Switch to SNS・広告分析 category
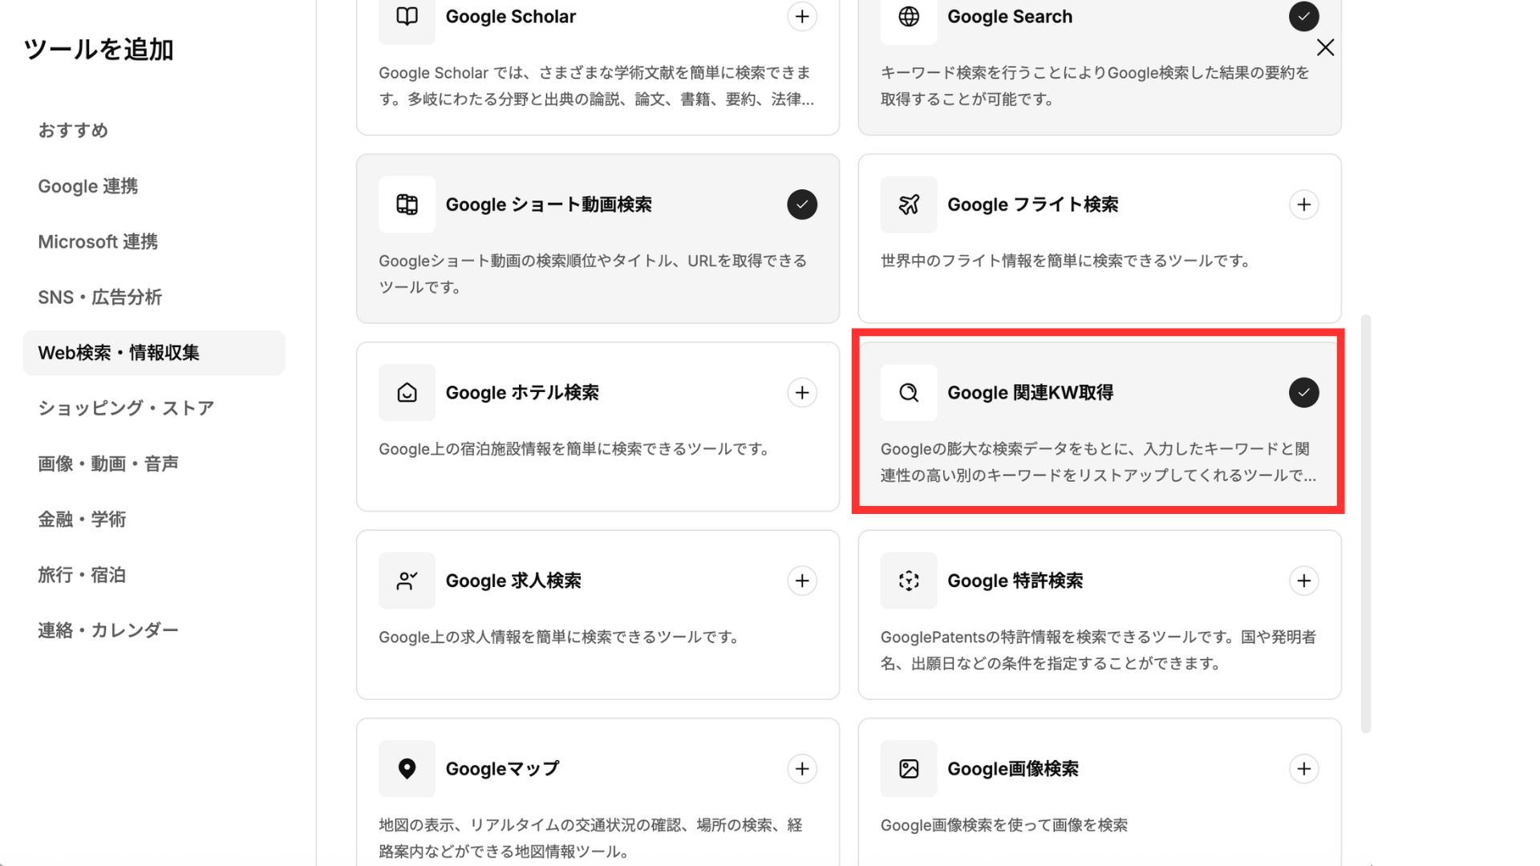Viewport: 1540px width, 866px height. [99, 297]
